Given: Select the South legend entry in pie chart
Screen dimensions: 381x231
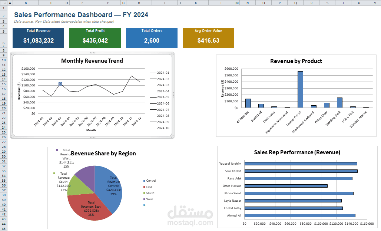Looking at the screenshot, I should click(149, 193).
